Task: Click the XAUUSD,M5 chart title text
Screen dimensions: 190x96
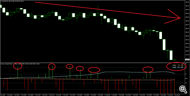Action: point(5,1)
